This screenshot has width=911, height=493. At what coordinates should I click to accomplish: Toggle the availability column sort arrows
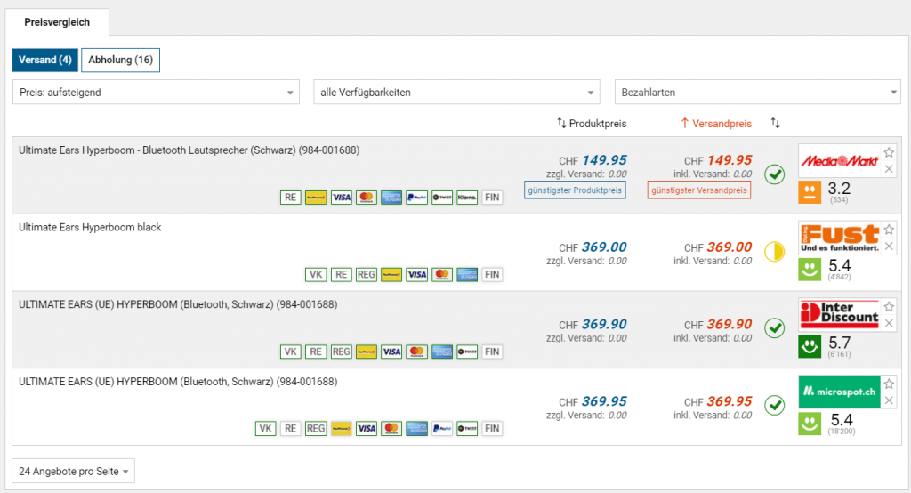pos(775,124)
